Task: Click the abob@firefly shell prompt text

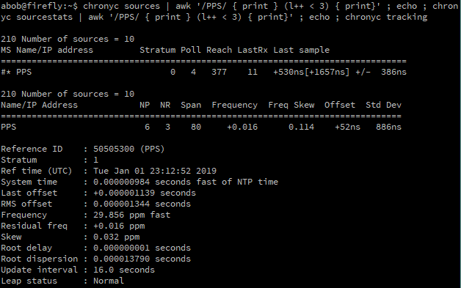Action: 39,6
